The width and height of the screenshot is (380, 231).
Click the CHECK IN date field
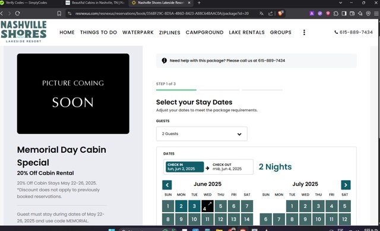(185, 166)
